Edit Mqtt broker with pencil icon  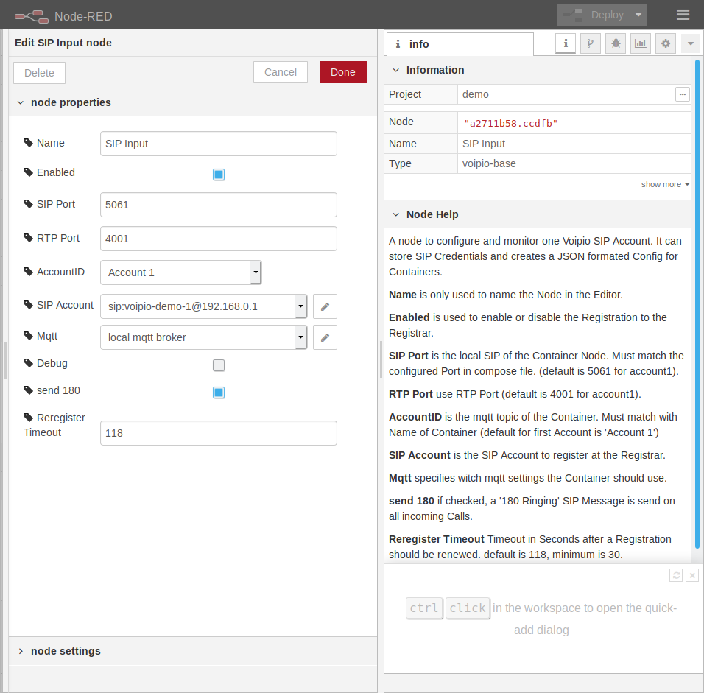click(325, 337)
